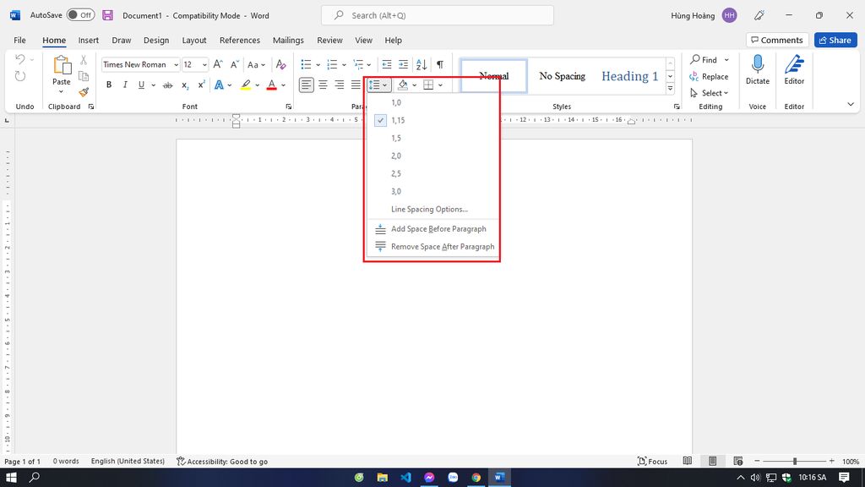Screen dimensions: 865x487
Task: Open Word from the taskbar
Action: (499, 477)
